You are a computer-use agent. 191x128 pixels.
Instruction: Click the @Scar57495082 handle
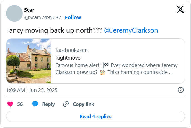coord(43,17)
